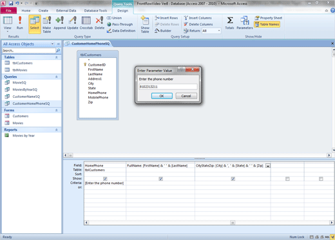Click scroll-left arrow of table pane scrollbar

[x=66, y=155]
